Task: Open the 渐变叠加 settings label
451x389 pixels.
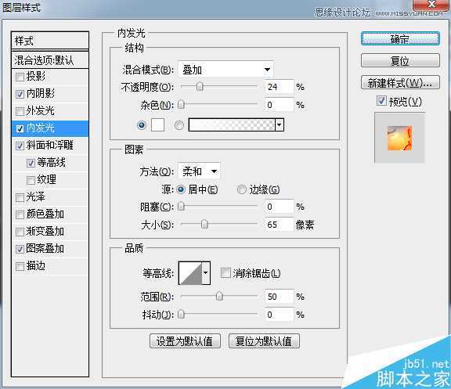Action: pyautogui.click(x=45, y=232)
